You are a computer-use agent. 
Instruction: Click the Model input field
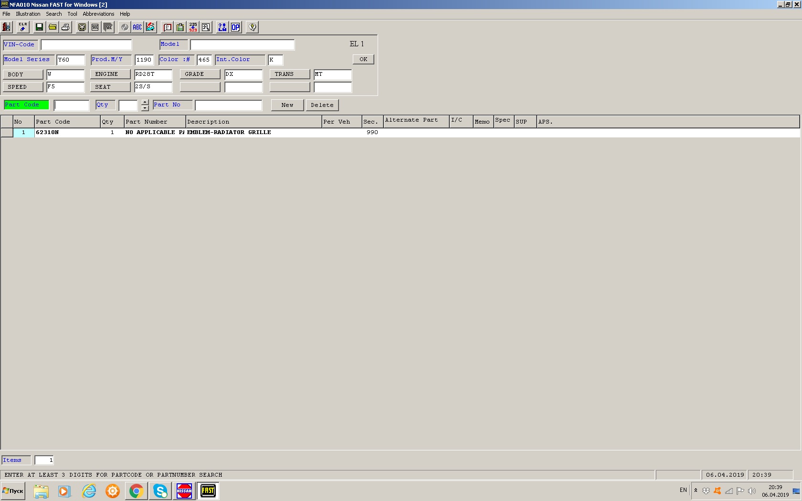tap(243, 45)
